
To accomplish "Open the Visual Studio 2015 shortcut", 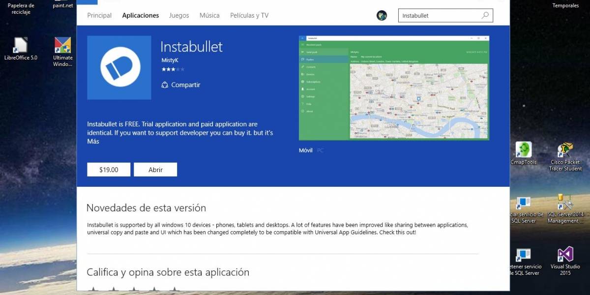I will [x=565, y=261].
